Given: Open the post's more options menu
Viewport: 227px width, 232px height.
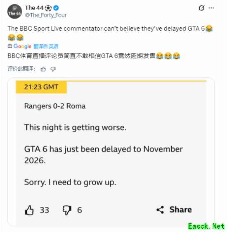Looking at the screenshot, I should pos(211,8).
